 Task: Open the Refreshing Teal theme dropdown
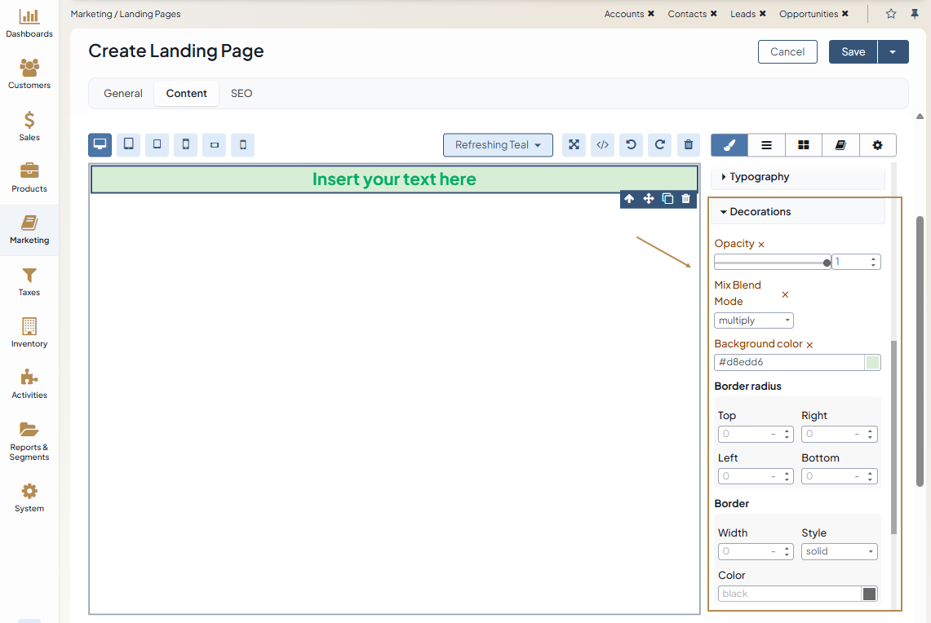(x=498, y=145)
